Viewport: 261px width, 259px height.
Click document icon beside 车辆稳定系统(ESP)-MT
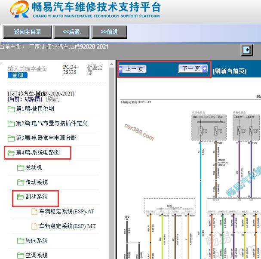pos(34,226)
